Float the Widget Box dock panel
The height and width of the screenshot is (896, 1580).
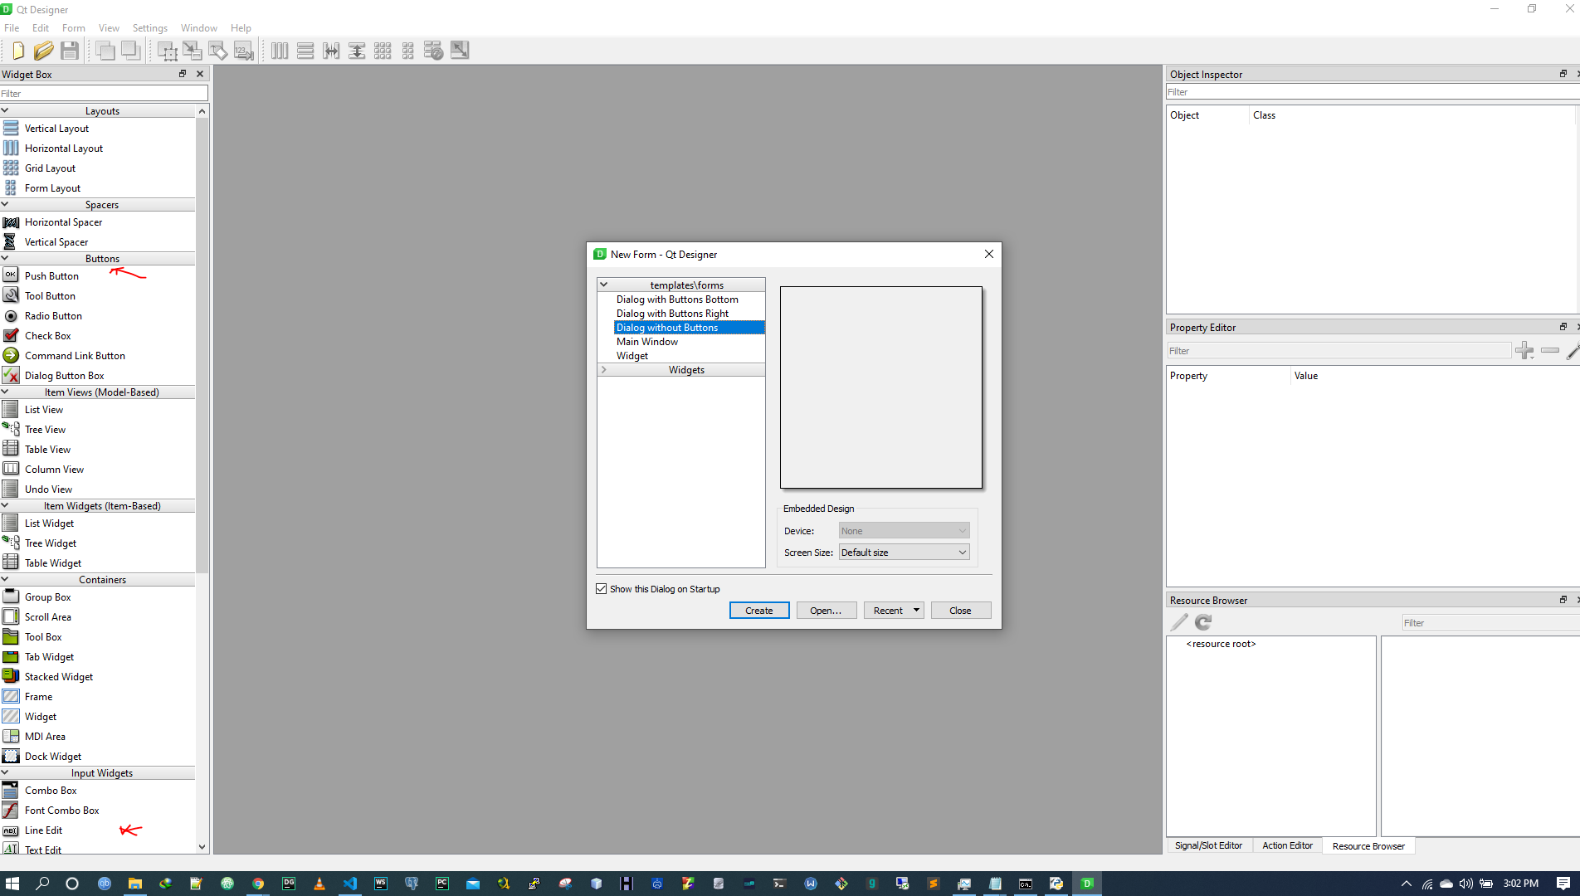(183, 74)
